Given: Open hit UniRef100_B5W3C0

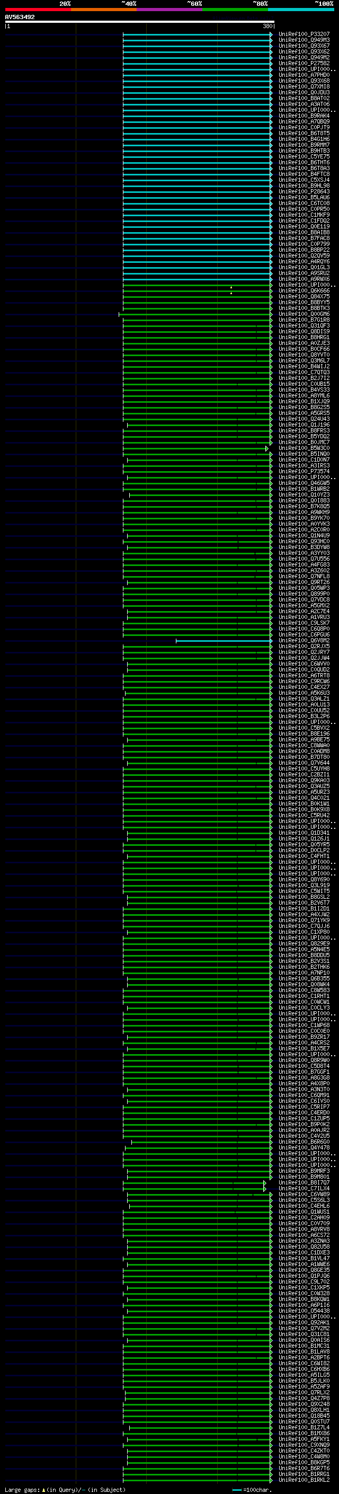Looking at the screenshot, I should pos(304,448).
